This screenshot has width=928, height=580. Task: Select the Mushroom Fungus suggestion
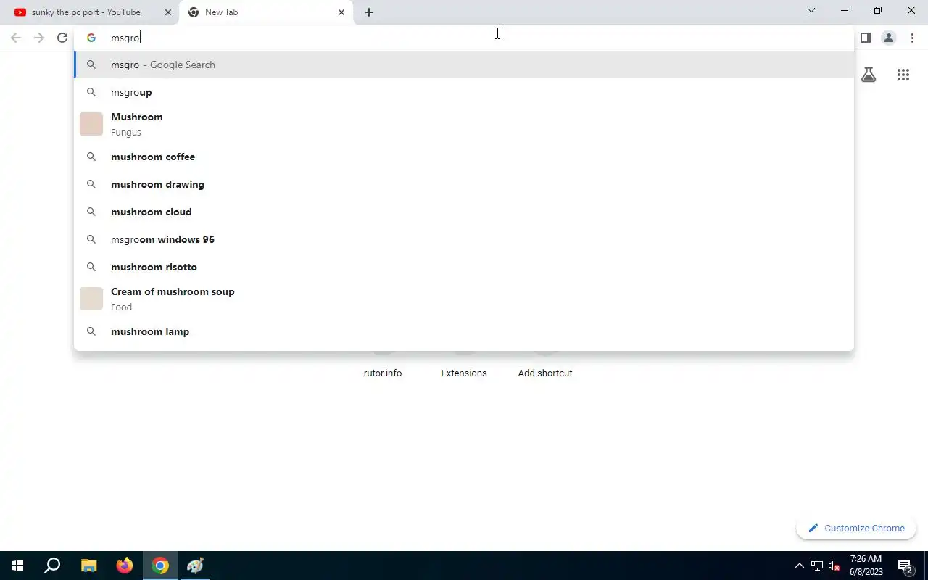click(x=464, y=124)
